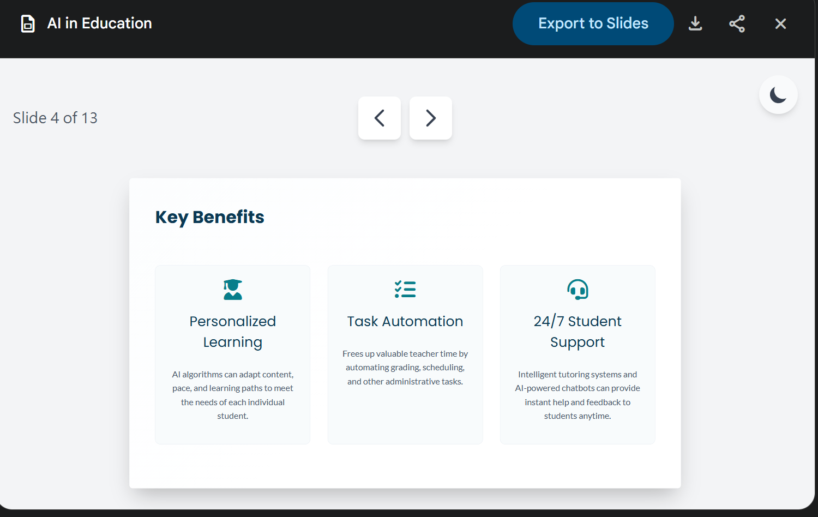Click the headset icon above 24/7 Student Support
The height and width of the screenshot is (517, 818).
(x=578, y=290)
